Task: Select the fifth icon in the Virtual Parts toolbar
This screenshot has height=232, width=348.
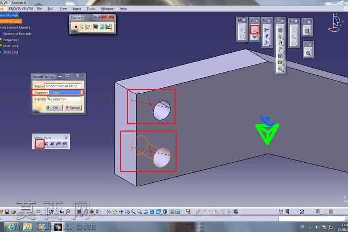Action: click(x=65, y=144)
